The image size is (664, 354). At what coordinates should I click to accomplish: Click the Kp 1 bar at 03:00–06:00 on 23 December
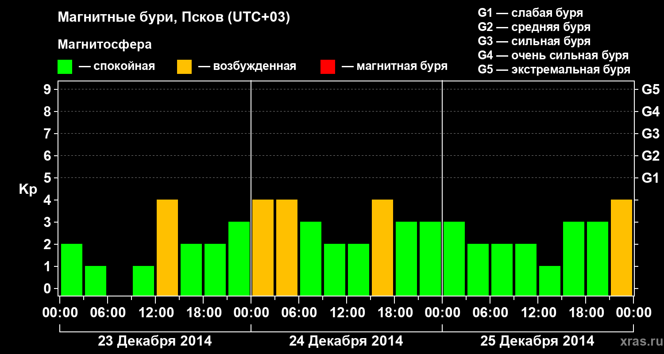(x=96, y=281)
